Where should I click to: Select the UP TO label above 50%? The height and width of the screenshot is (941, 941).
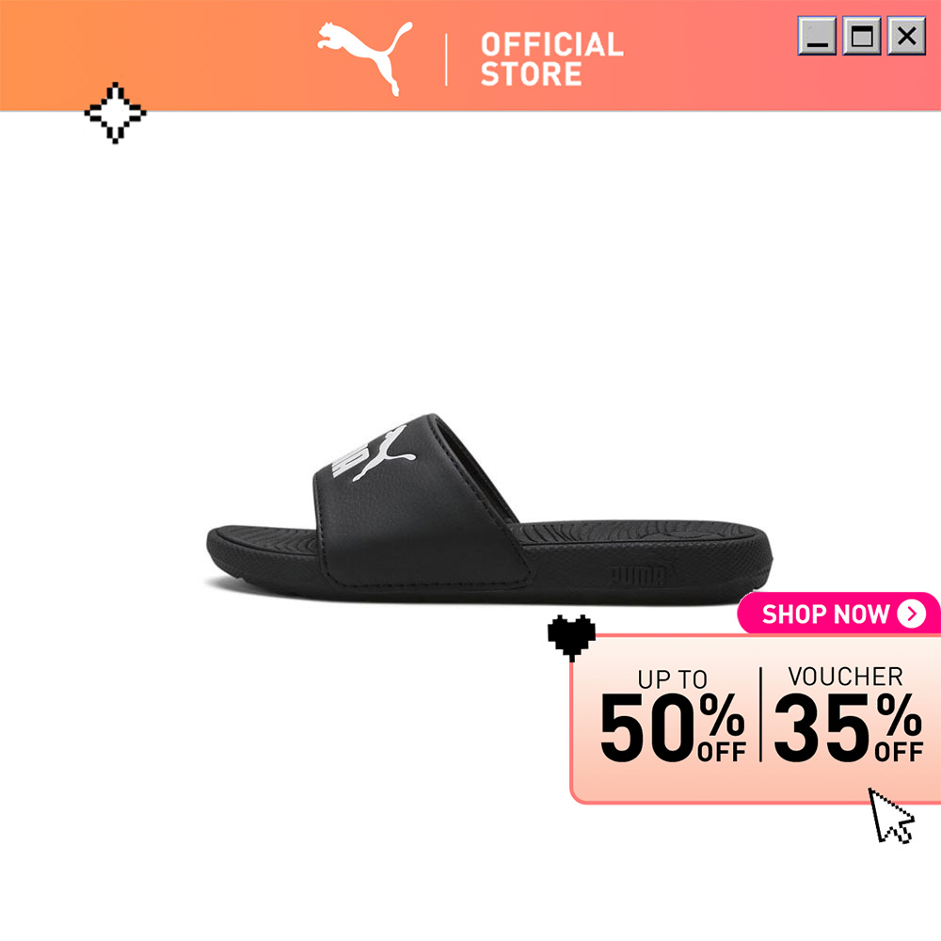click(x=672, y=679)
